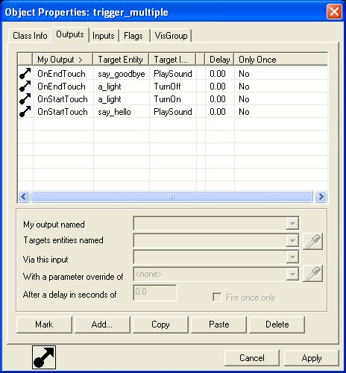Click PlaySound in the say_goodbye row
This screenshot has height=373, width=346.
[173, 74]
